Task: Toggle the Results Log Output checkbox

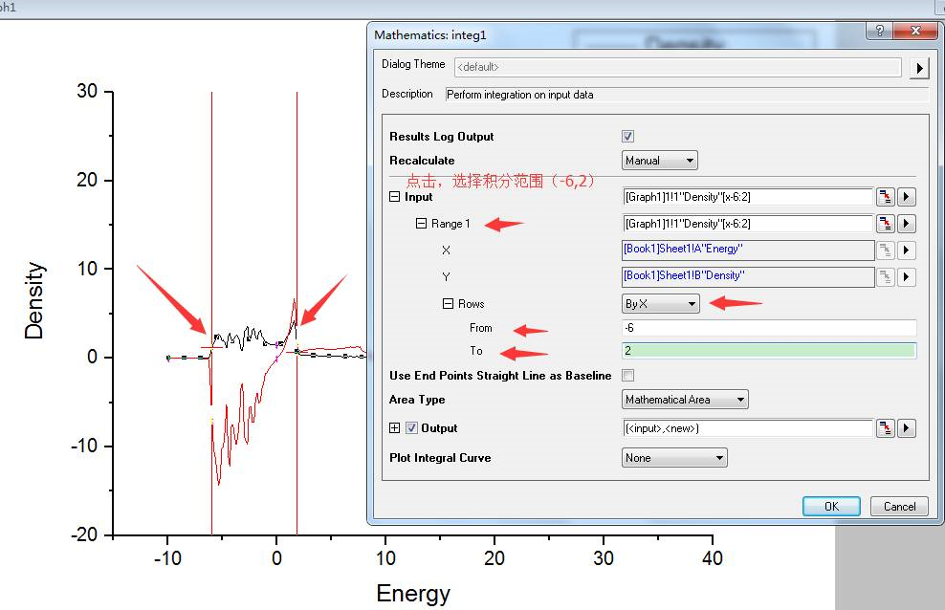Action: pyautogui.click(x=628, y=137)
